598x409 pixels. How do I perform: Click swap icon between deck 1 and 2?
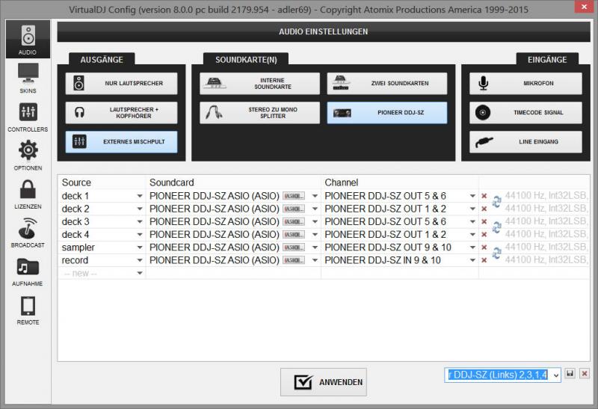(496, 202)
